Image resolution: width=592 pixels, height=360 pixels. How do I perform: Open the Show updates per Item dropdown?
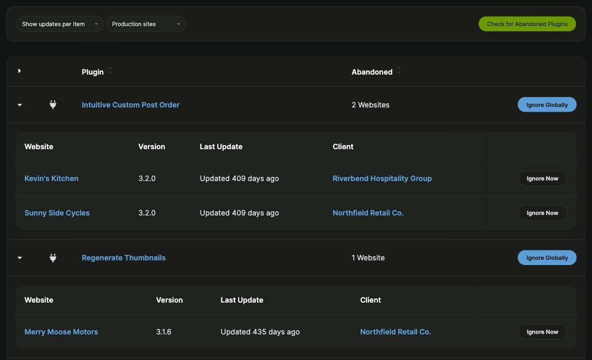point(59,24)
